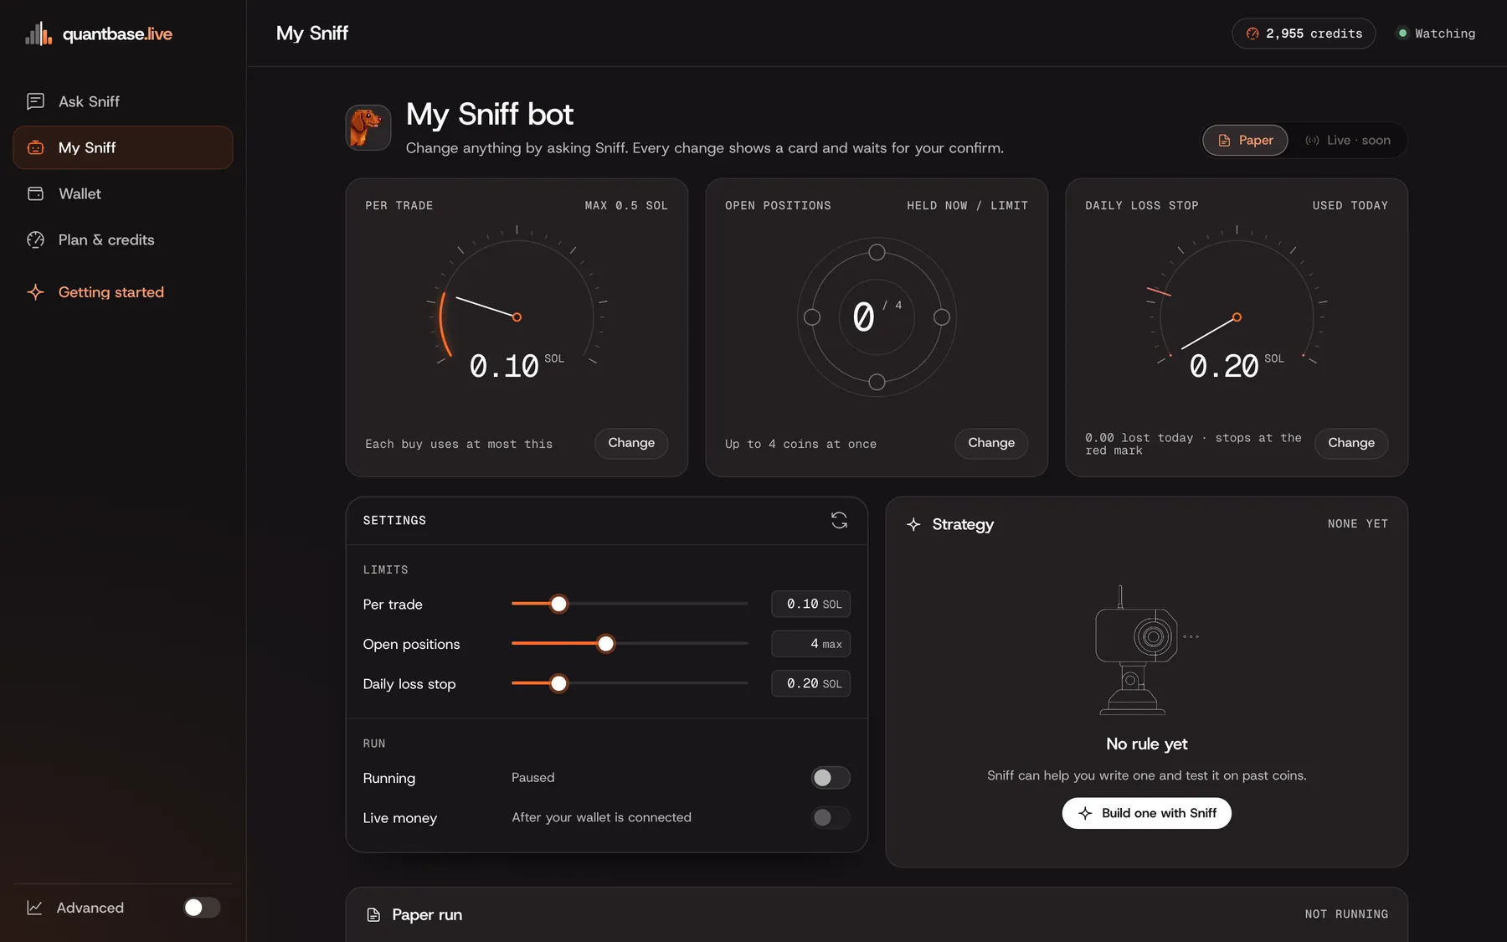Click the Sniff dog avatar image

click(x=368, y=127)
